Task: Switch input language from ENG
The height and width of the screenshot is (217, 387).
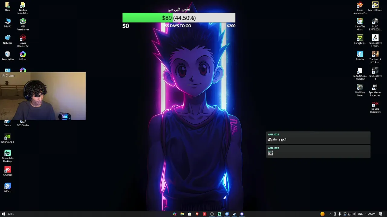Action: 360,214
